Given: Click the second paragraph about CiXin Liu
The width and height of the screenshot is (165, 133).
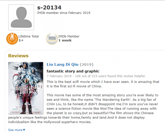Looking at the screenshot, I should [83, 109].
